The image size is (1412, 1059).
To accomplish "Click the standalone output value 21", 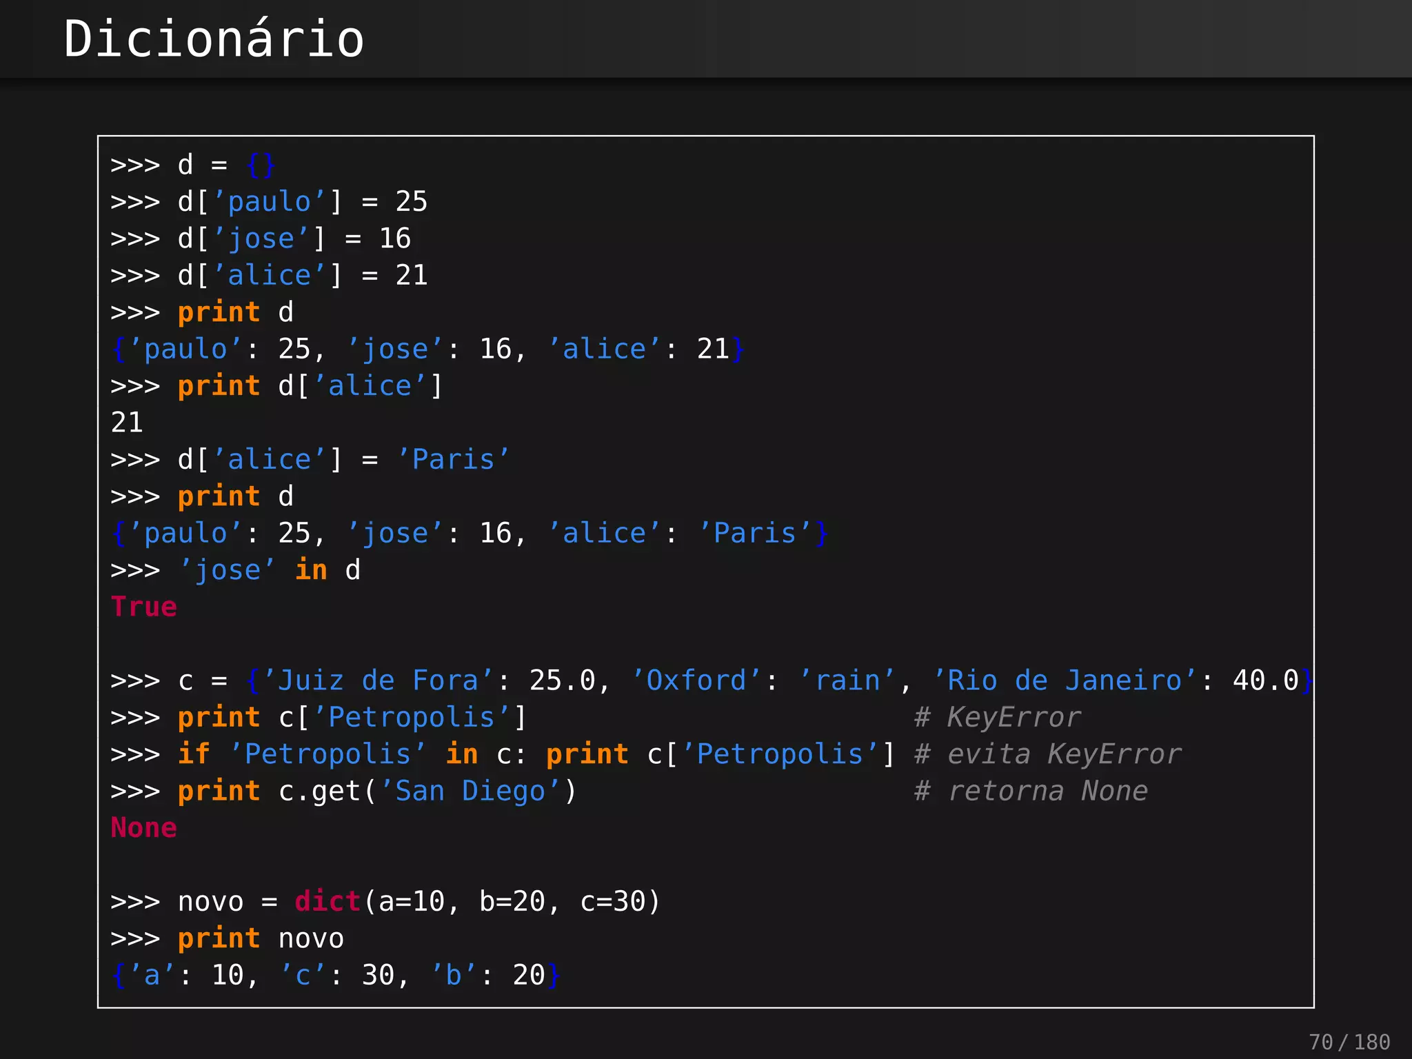I will click(x=127, y=423).
